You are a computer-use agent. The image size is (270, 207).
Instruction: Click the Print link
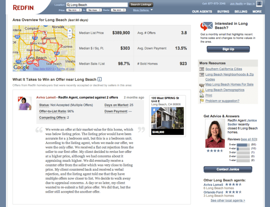click(x=209, y=95)
